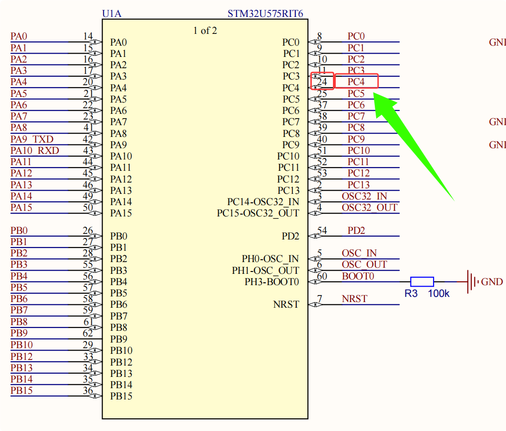506x431 pixels.
Task: Click pin number 38
Action: point(322,116)
